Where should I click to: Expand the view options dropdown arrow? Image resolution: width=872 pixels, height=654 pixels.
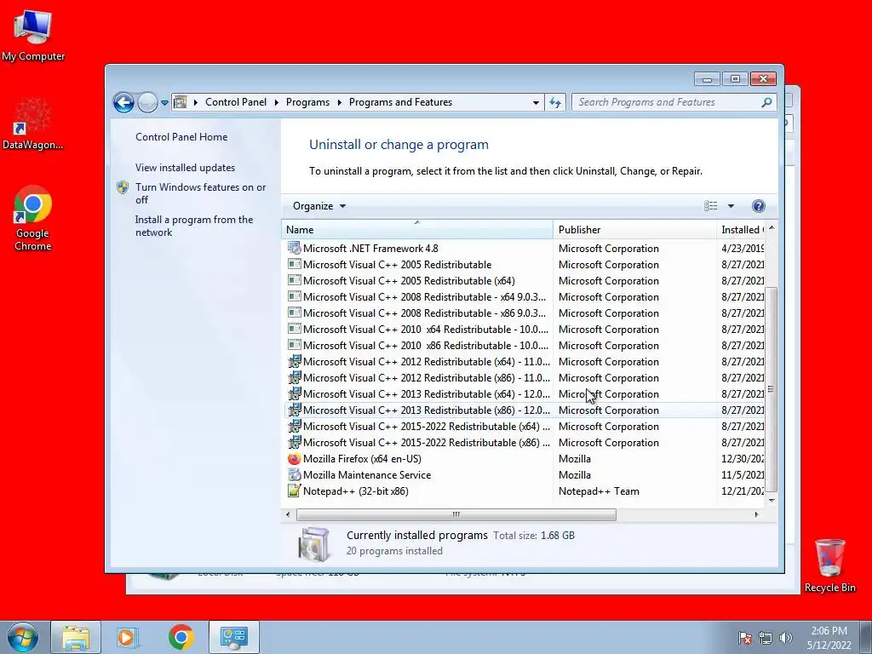point(731,206)
